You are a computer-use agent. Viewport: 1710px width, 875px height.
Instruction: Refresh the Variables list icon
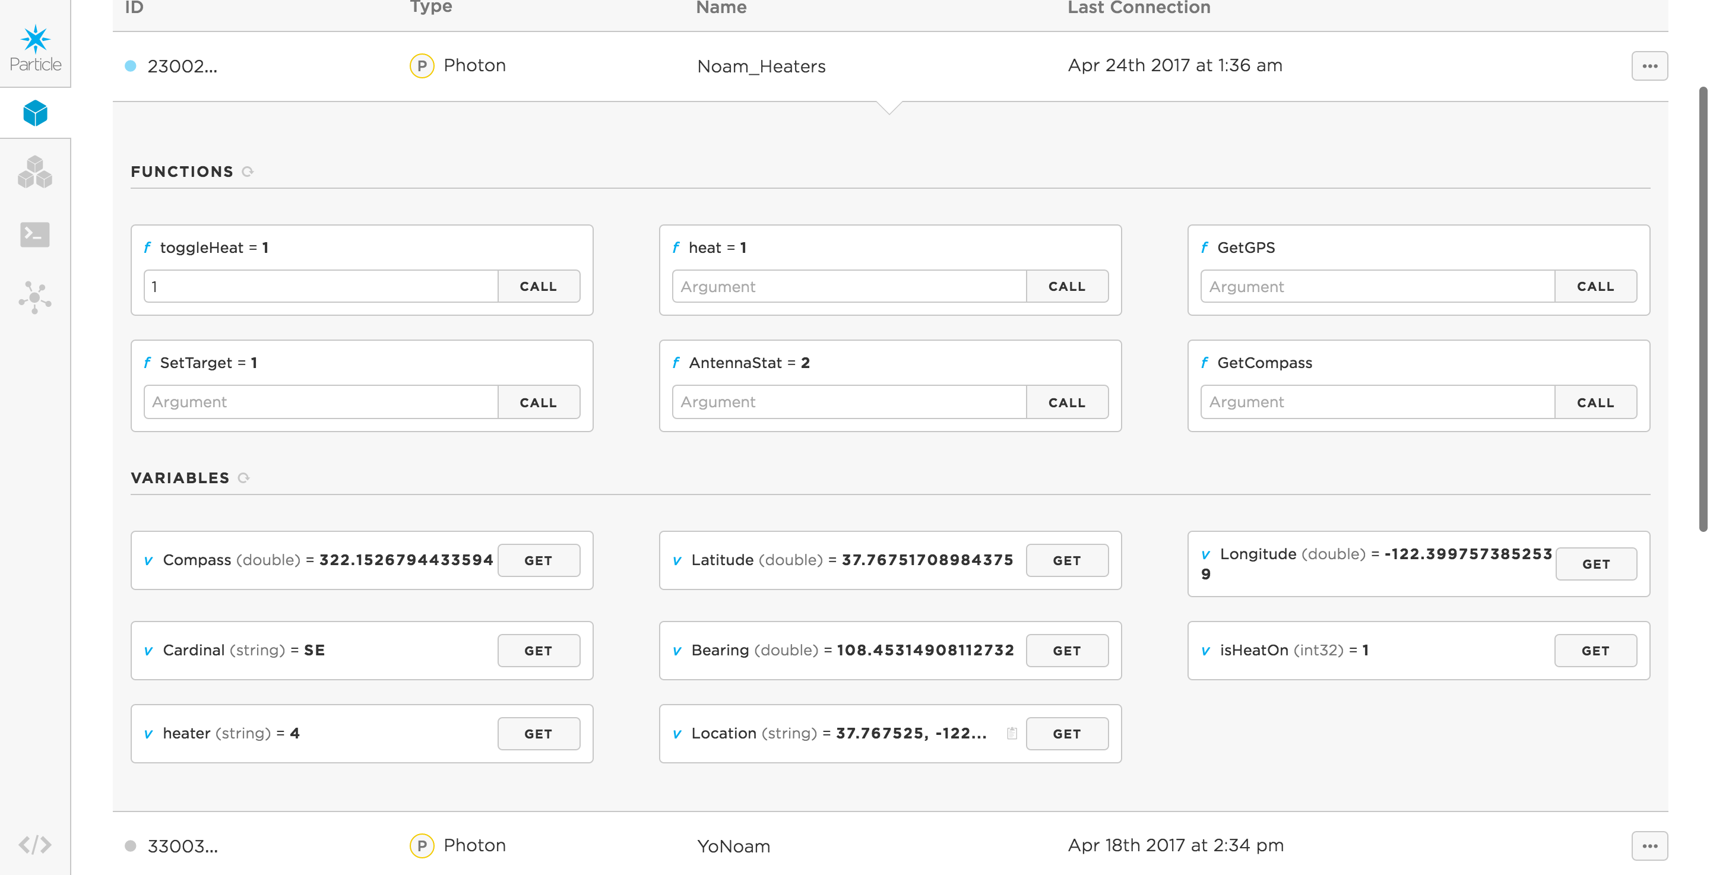[243, 478]
